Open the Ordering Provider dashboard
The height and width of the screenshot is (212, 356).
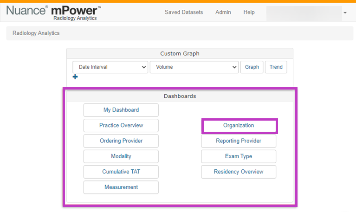pyautogui.click(x=121, y=141)
